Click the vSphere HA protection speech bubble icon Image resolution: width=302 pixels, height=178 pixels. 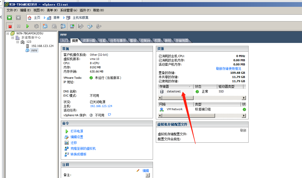[109, 115]
